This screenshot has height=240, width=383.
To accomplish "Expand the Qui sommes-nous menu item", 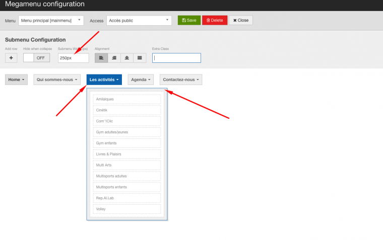I will (x=57, y=79).
